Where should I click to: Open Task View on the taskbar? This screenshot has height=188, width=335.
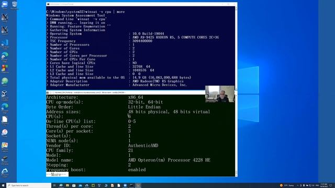click(x=54, y=185)
